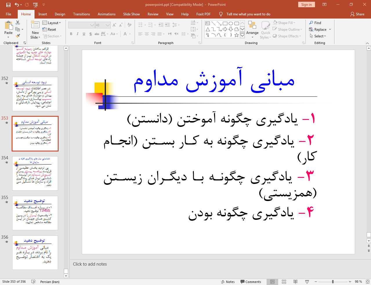
Task: Click Tell me what you want to do
Action: [x=248, y=14]
